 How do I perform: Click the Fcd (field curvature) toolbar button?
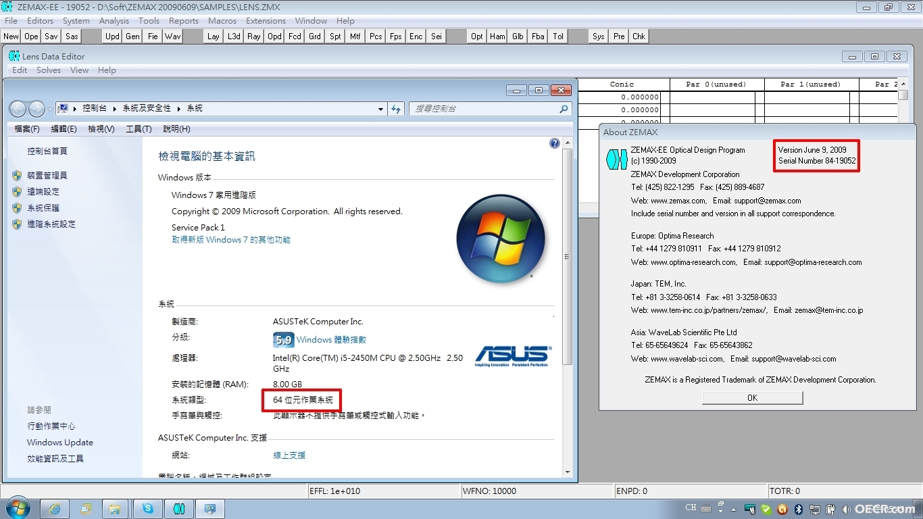coord(295,36)
